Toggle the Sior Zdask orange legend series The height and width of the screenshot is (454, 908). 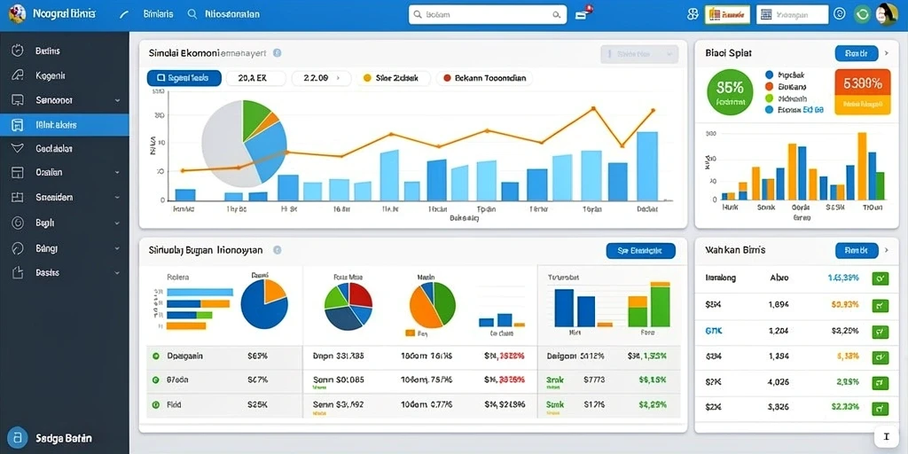pos(391,78)
